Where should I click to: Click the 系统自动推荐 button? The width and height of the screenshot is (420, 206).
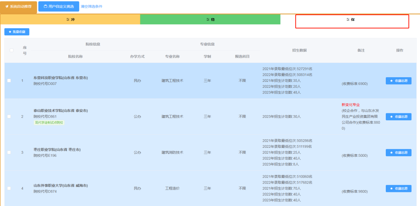point(19,7)
